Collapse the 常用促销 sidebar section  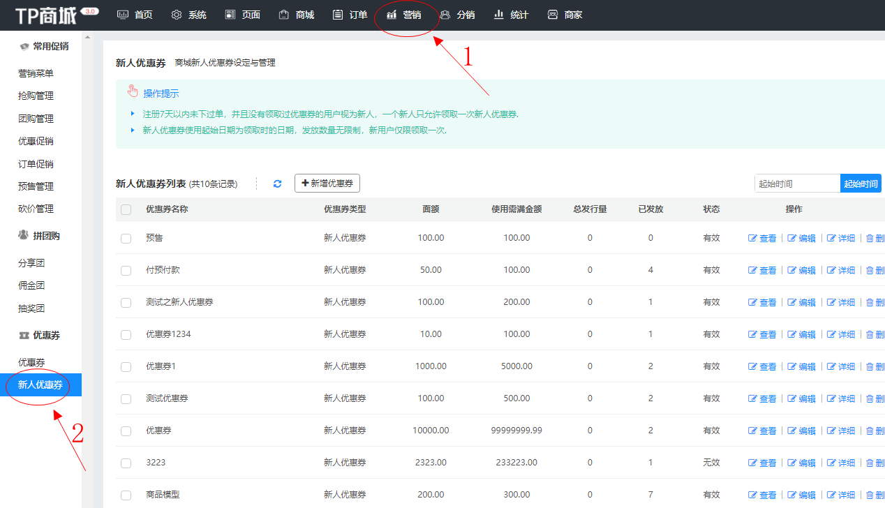[x=43, y=47]
